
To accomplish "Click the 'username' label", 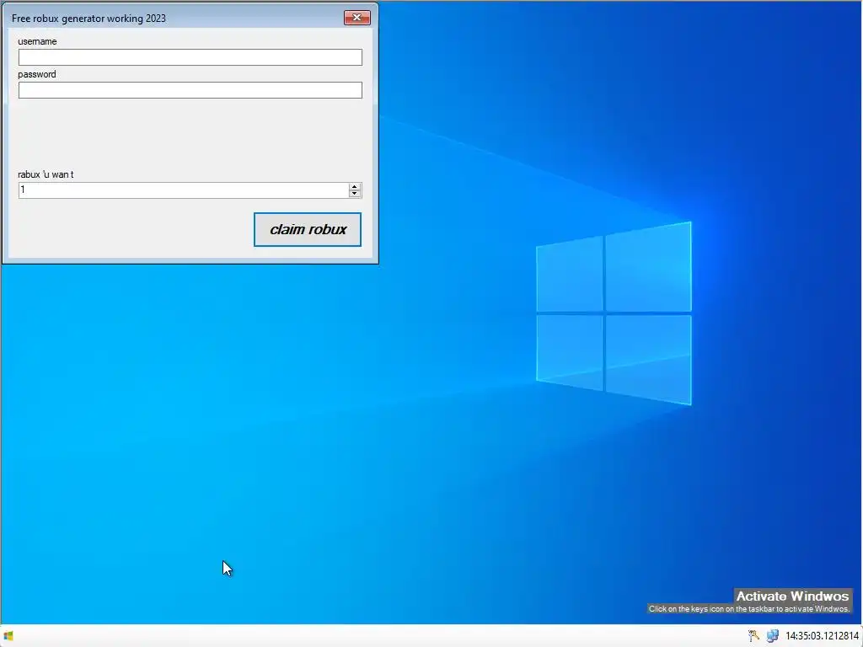I will [x=37, y=41].
